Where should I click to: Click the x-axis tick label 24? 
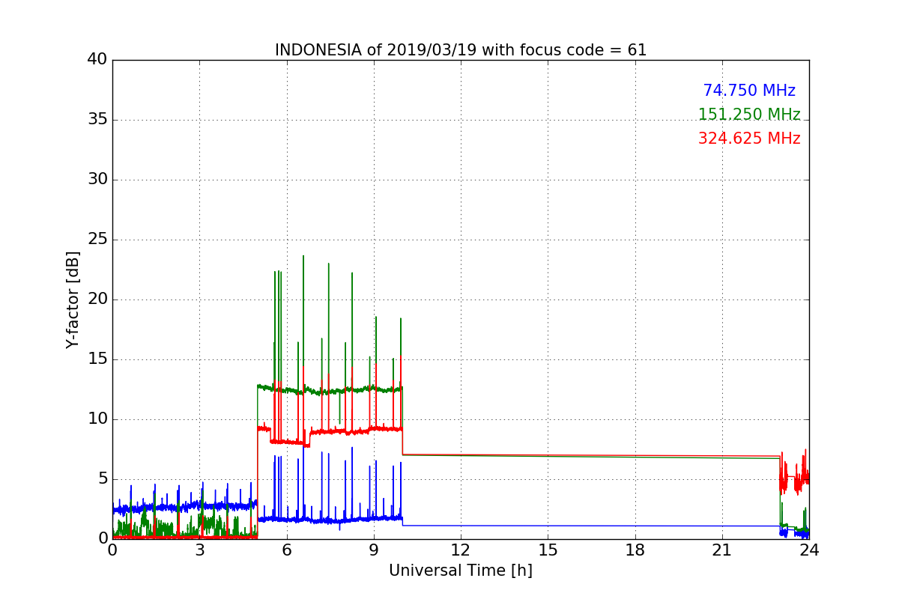coord(809,550)
